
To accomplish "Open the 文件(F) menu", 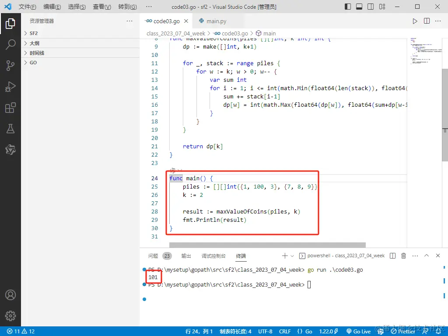I will point(28,7).
